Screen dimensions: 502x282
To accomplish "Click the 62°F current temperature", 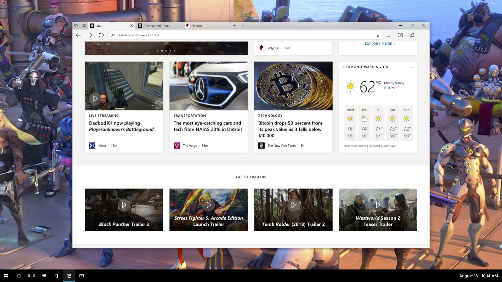I will coord(370,87).
